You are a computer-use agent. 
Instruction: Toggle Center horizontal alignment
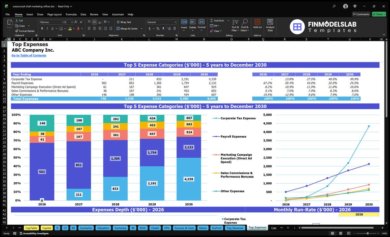tap(94, 29)
